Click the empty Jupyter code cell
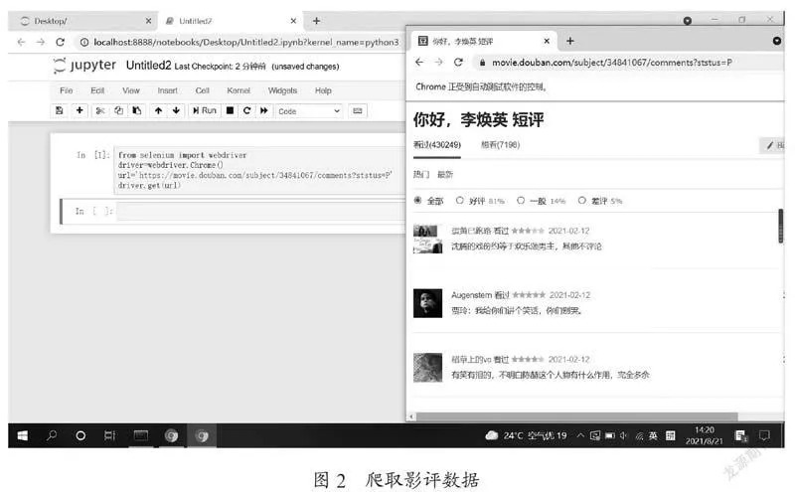Viewport: 795px width, 492px height. pyautogui.click(x=261, y=211)
